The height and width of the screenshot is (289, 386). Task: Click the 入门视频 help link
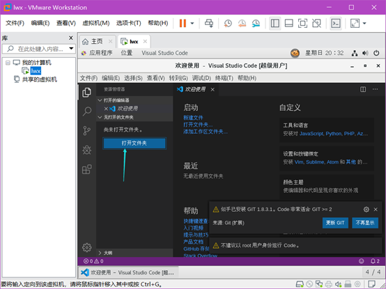193,228
